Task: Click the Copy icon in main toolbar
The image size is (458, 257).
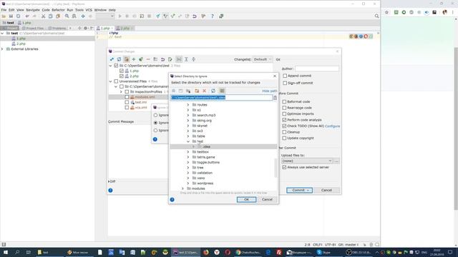Action: coord(51,16)
